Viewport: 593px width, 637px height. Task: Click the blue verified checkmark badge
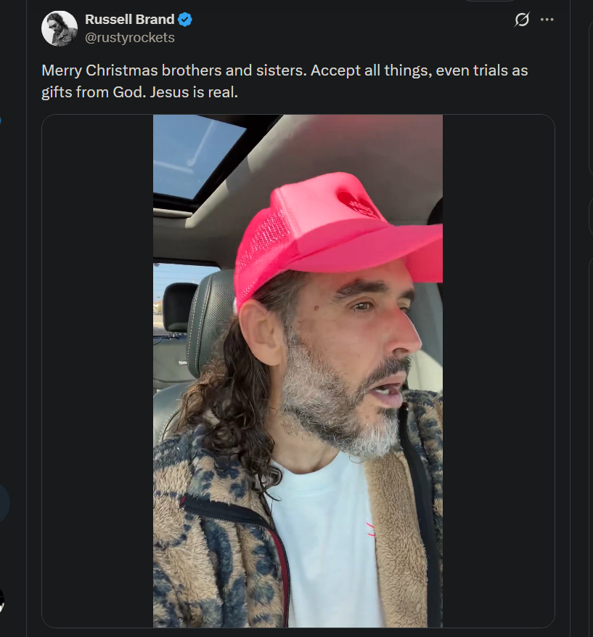[185, 20]
